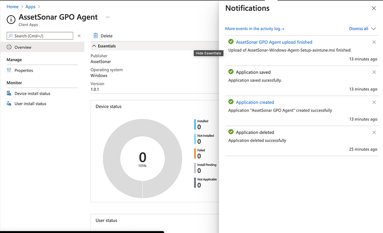383x233 pixels.
Task: Expand the chevron next to Dismiss all
Action: [x=373, y=29]
